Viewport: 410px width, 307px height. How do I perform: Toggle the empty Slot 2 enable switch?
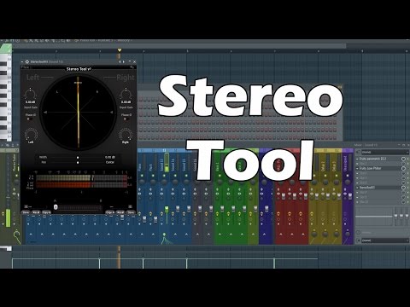tap(404, 164)
